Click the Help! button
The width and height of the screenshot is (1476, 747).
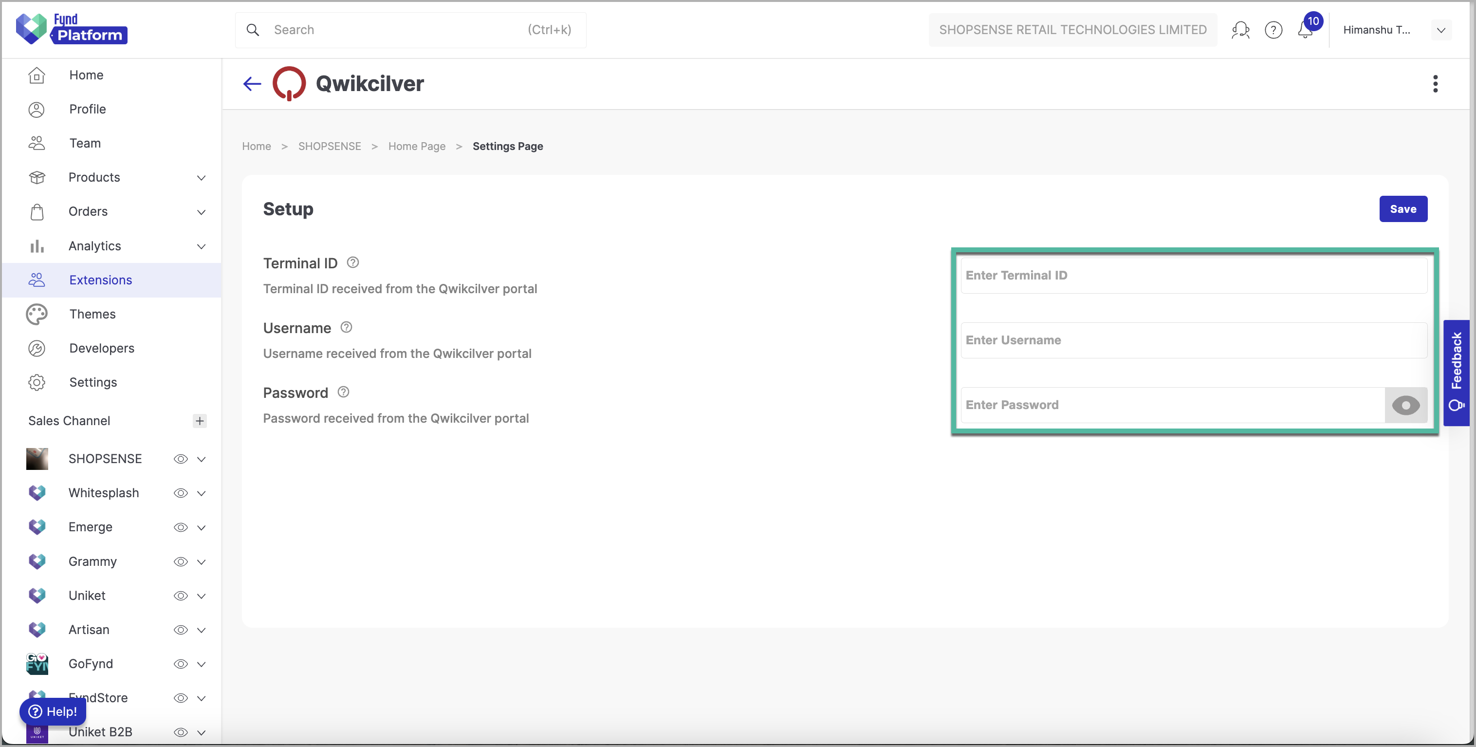53,711
